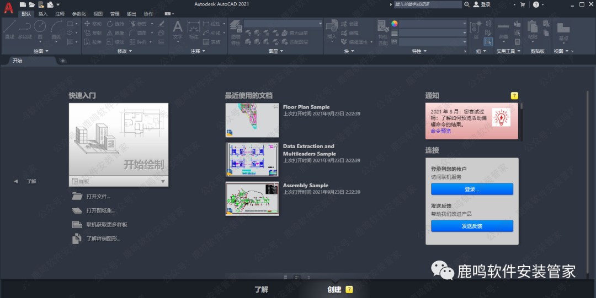
Task: Click the Measure (测量) tool icon
Action: click(503, 28)
